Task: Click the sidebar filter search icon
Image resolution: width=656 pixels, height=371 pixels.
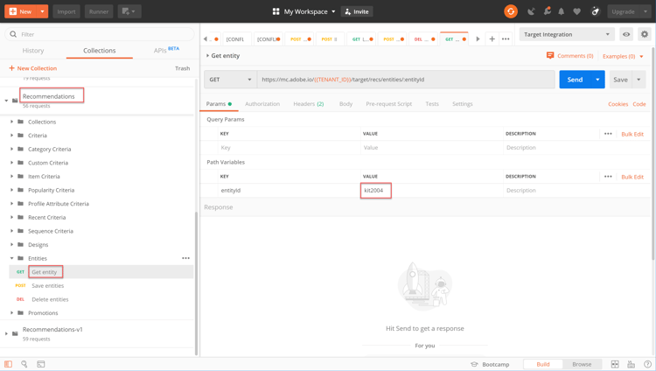Action: click(13, 34)
